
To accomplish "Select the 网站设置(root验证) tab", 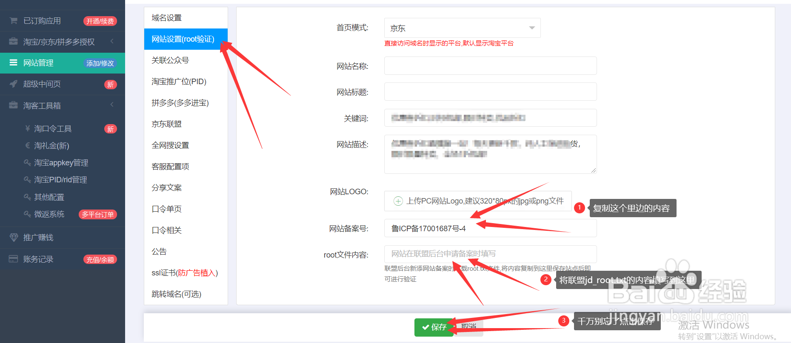I will point(186,39).
